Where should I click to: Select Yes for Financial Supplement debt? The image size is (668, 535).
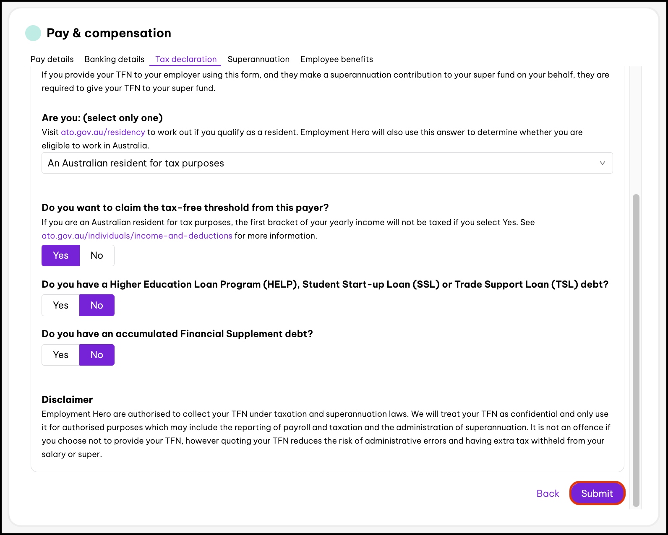coord(60,355)
